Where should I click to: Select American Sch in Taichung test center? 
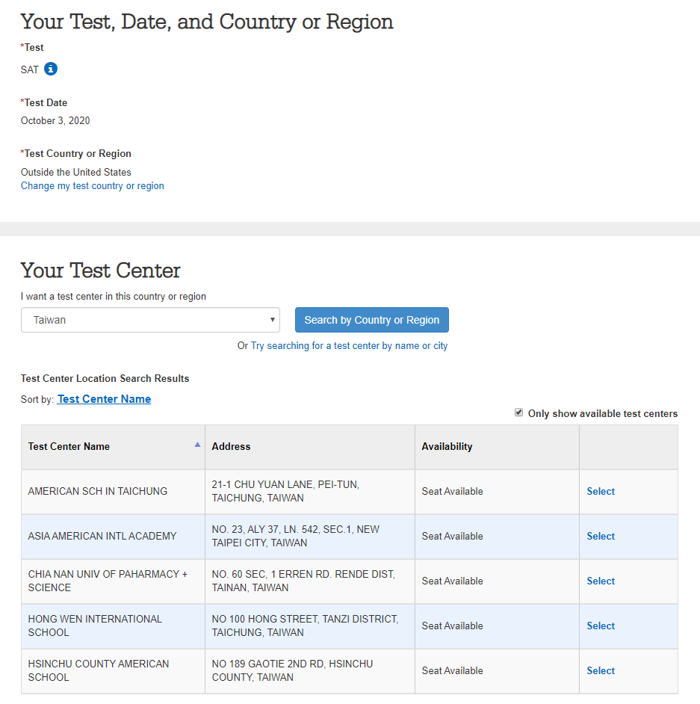click(601, 491)
